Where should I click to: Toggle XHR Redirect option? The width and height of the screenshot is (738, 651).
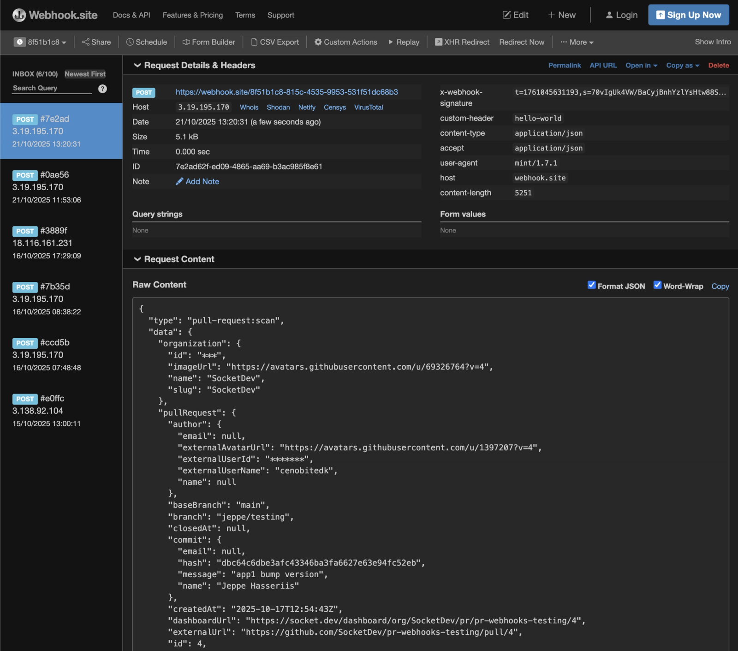coord(462,42)
